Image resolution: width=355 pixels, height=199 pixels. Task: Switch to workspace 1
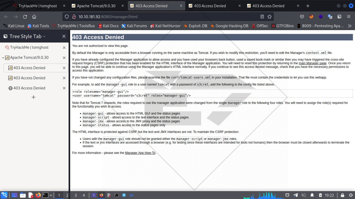pyautogui.click(x=59, y=195)
